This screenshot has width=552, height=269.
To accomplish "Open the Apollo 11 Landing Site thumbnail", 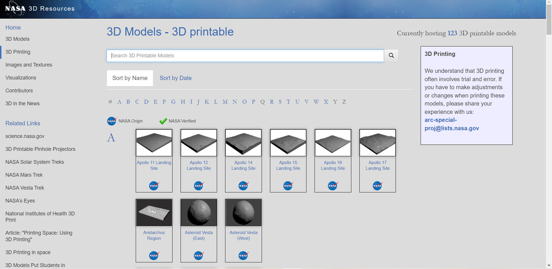I will point(154,143).
